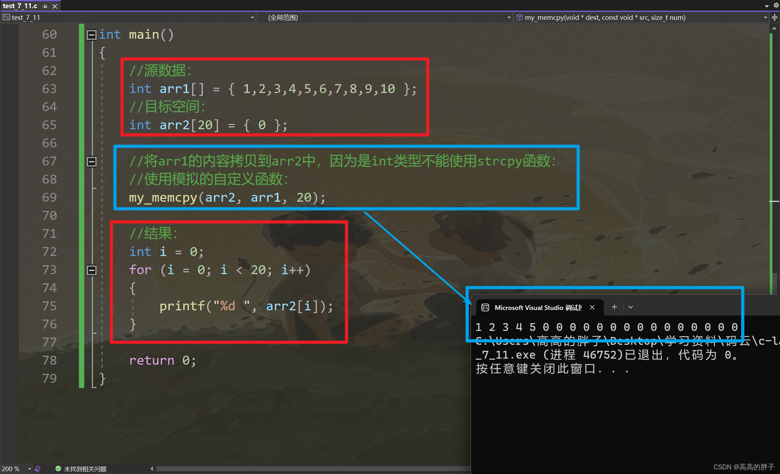Open the 200 % zoom level dropdown
Image resolution: width=780 pixels, height=474 pixels.
tap(29, 469)
